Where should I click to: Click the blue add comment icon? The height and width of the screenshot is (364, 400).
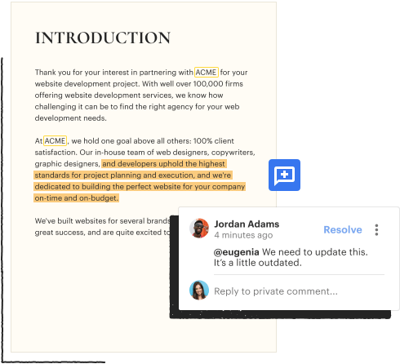click(x=284, y=175)
